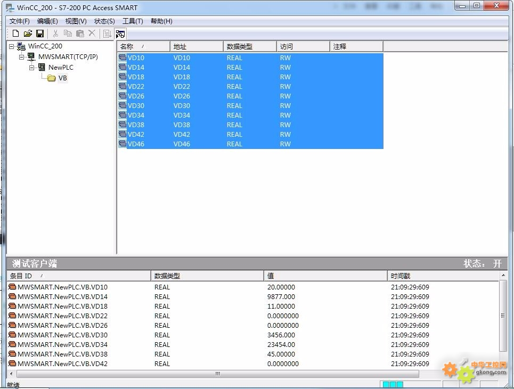Click the tag icon of VD22 item
The width and height of the screenshot is (514, 389).
click(x=123, y=86)
